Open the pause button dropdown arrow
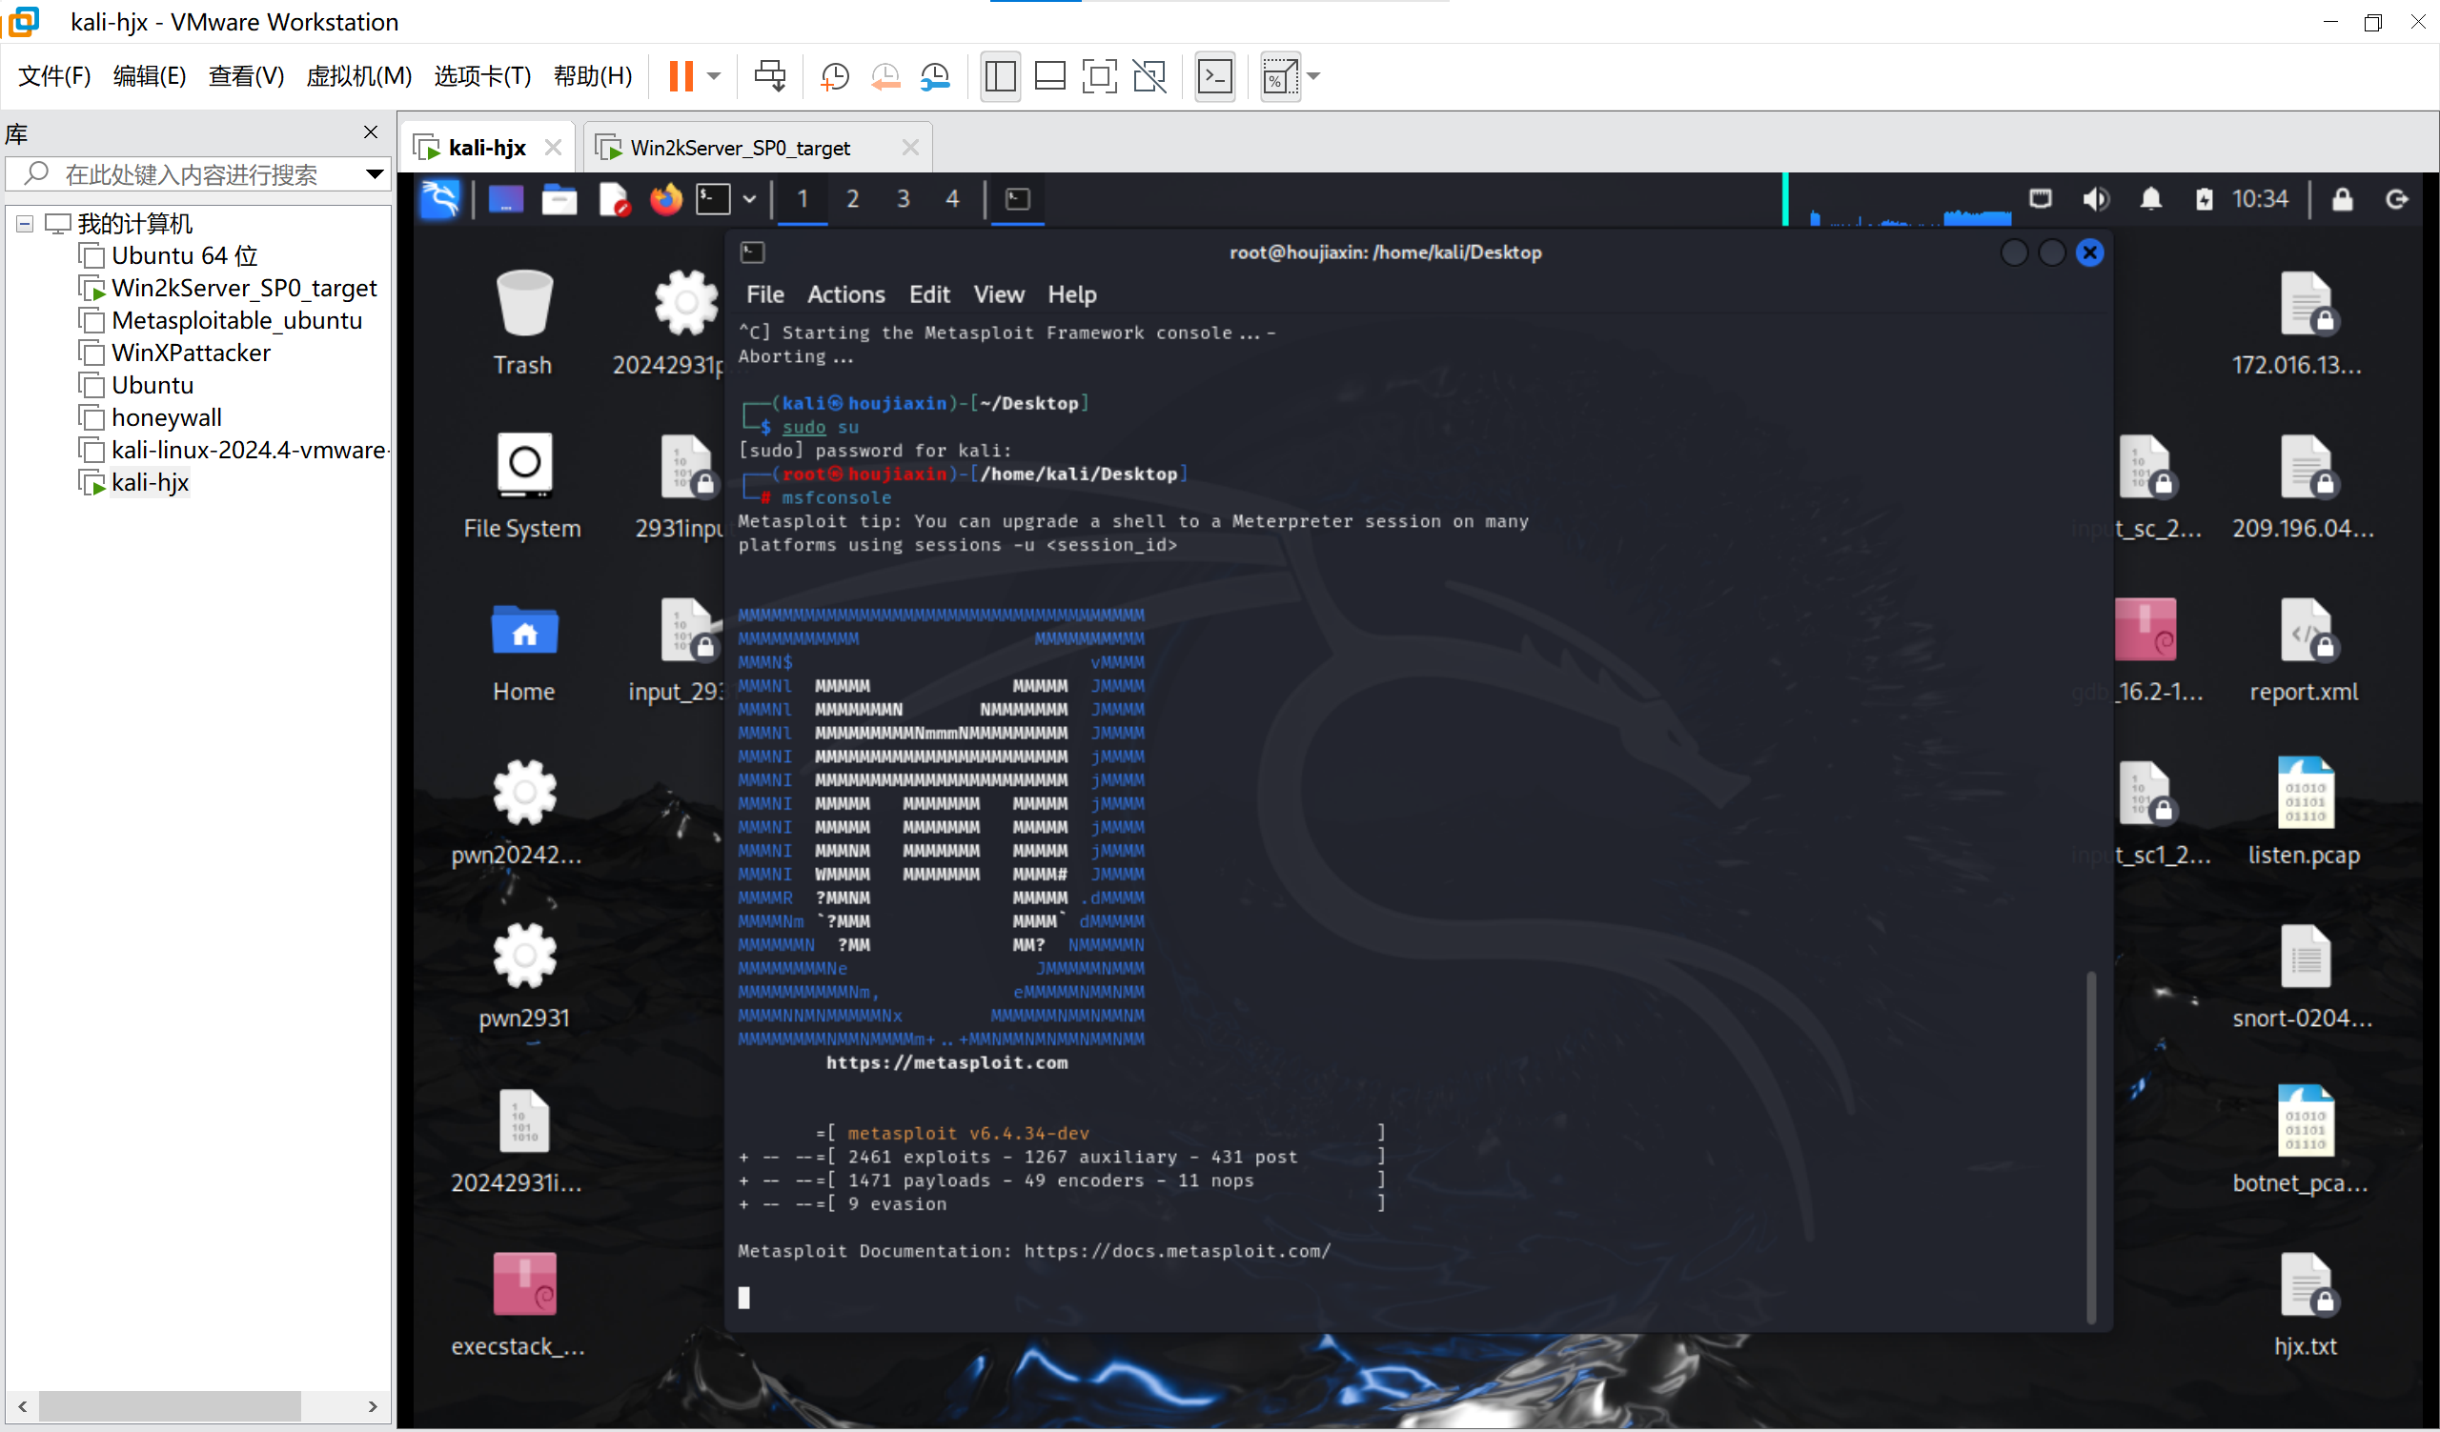The width and height of the screenshot is (2440, 1432). pos(715,75)
